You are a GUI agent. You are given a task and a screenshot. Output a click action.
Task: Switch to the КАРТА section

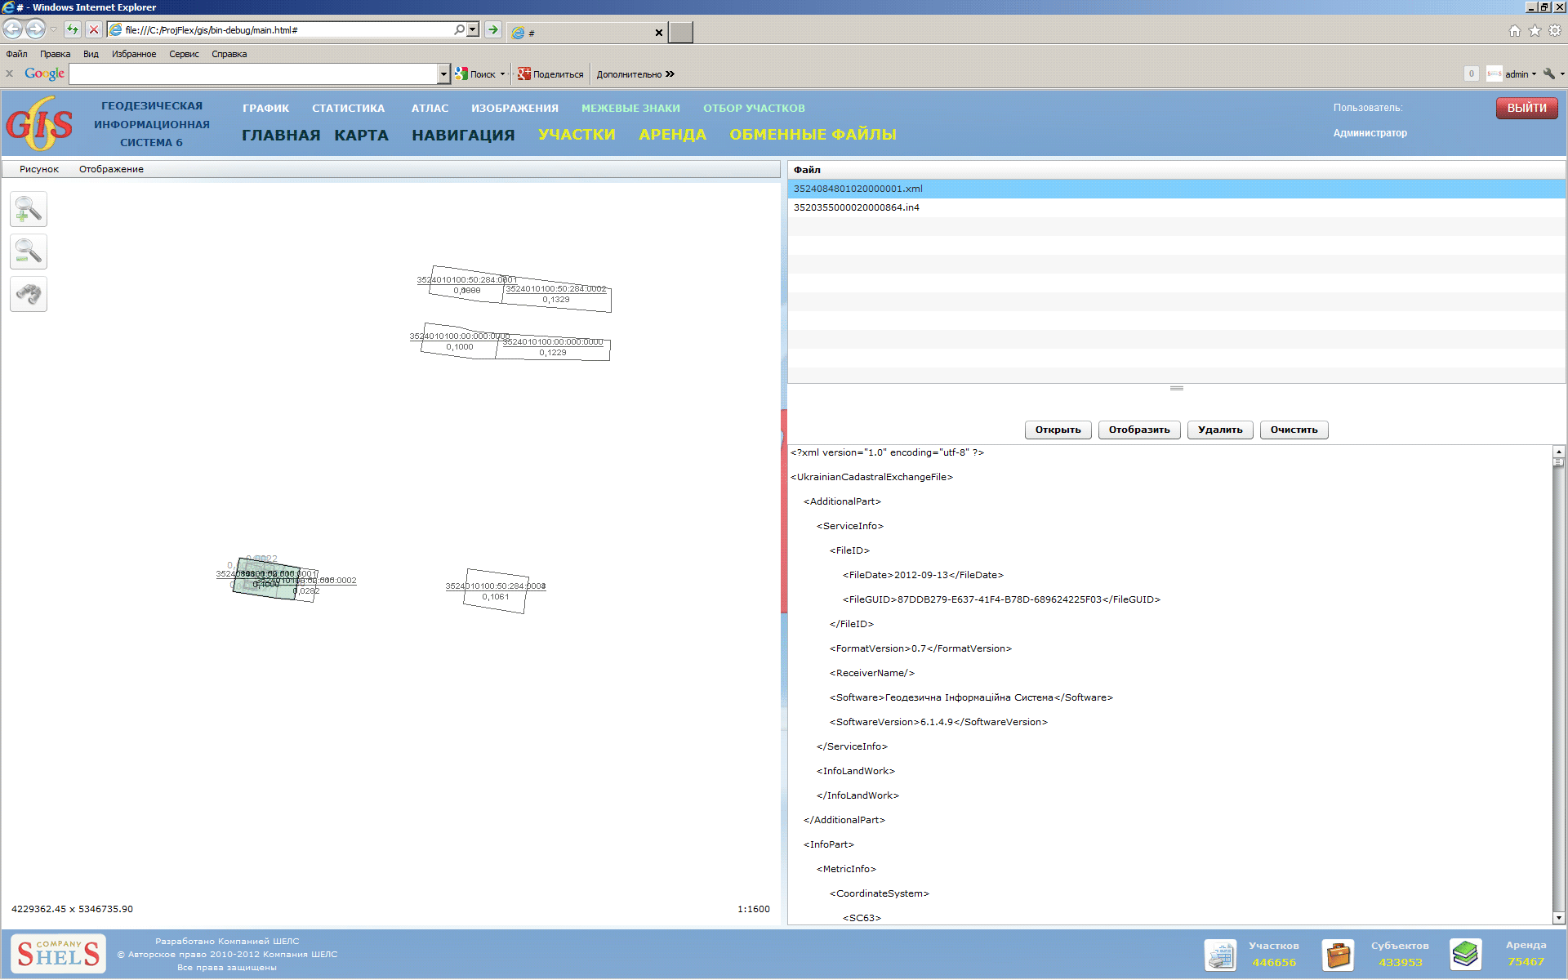point(361,135)
